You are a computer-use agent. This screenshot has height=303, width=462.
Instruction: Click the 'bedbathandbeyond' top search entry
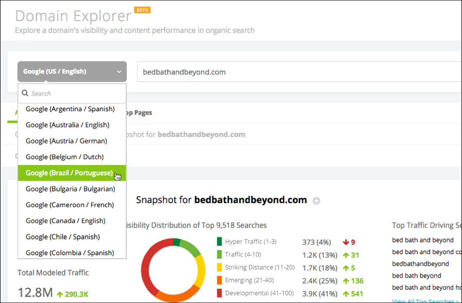tap(420, 264)
